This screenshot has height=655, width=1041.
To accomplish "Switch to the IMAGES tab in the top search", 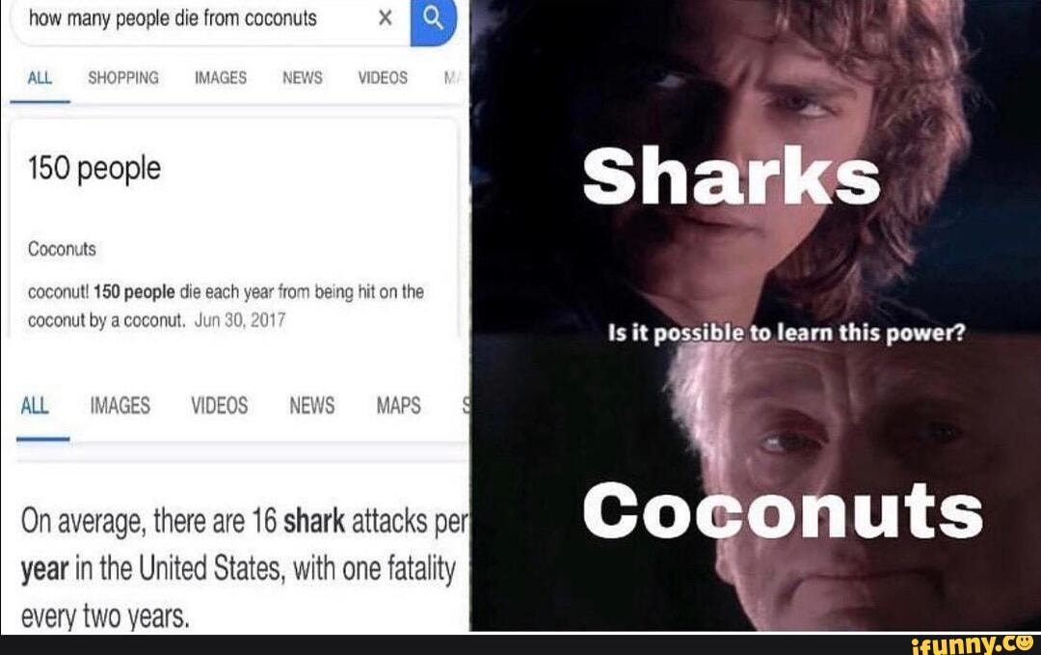I will [221, 78].
